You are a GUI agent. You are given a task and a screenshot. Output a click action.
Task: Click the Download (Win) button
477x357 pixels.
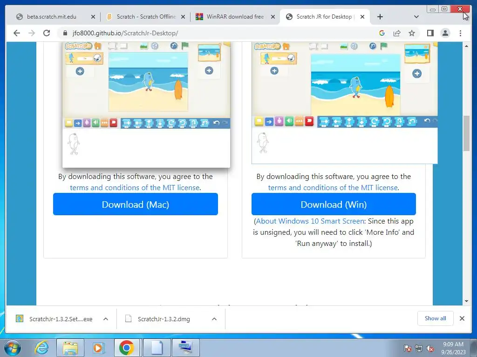pyautogui.click(x=334, y=205)
